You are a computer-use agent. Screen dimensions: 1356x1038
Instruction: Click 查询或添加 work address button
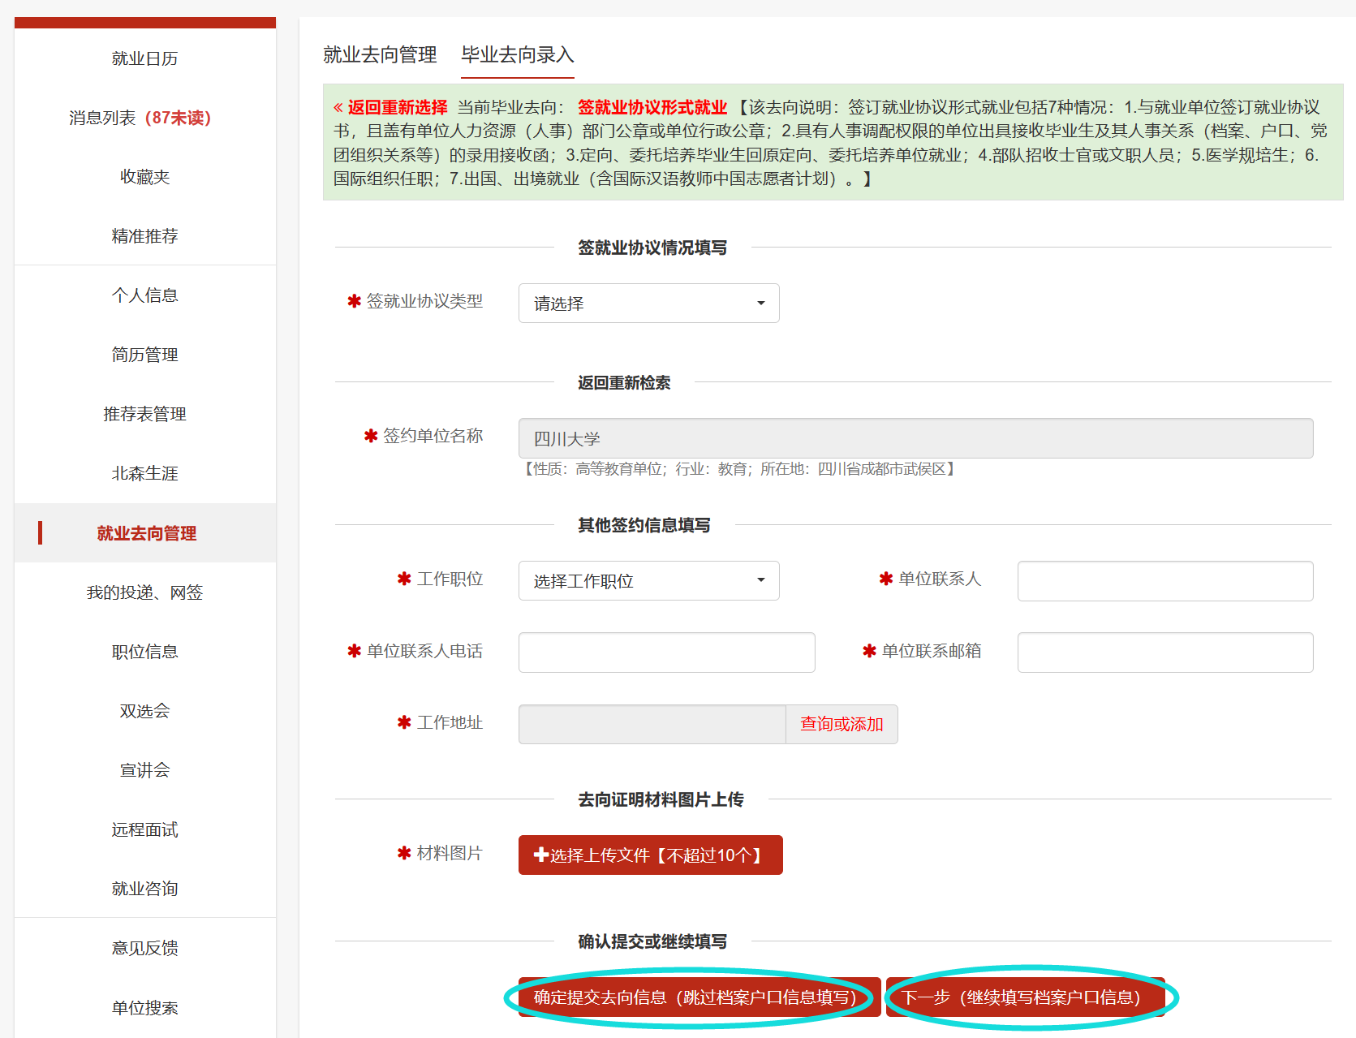tap(842, 724)
